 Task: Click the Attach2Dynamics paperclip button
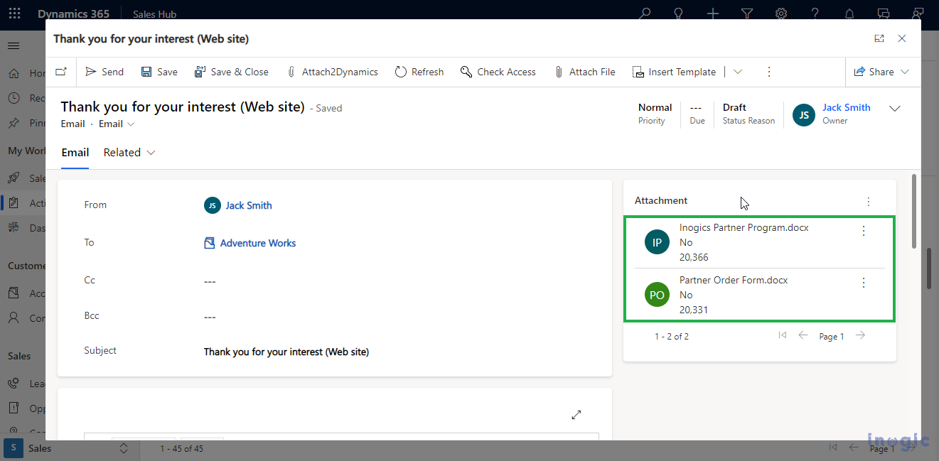pos(332,72)
